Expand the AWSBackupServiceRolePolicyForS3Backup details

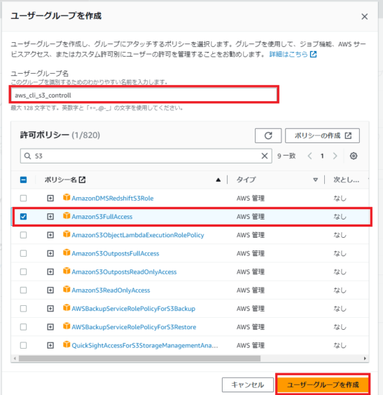50,309
